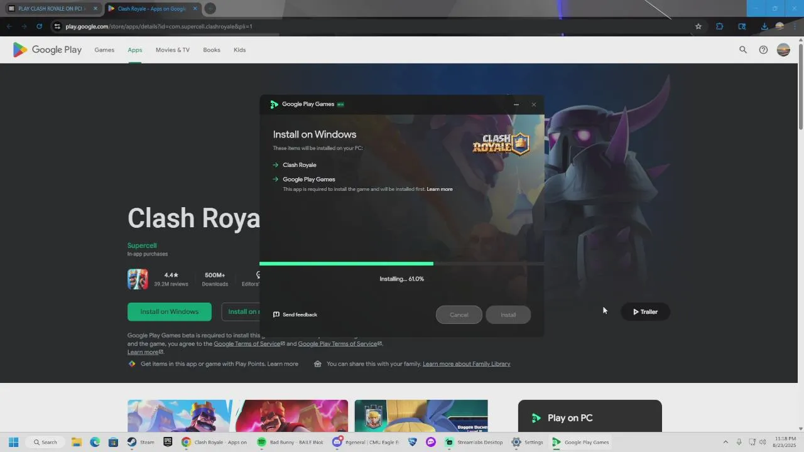Open Settings from the taskbar
Image resolution: width=804 pixels, height=452 pixels.
528,442
